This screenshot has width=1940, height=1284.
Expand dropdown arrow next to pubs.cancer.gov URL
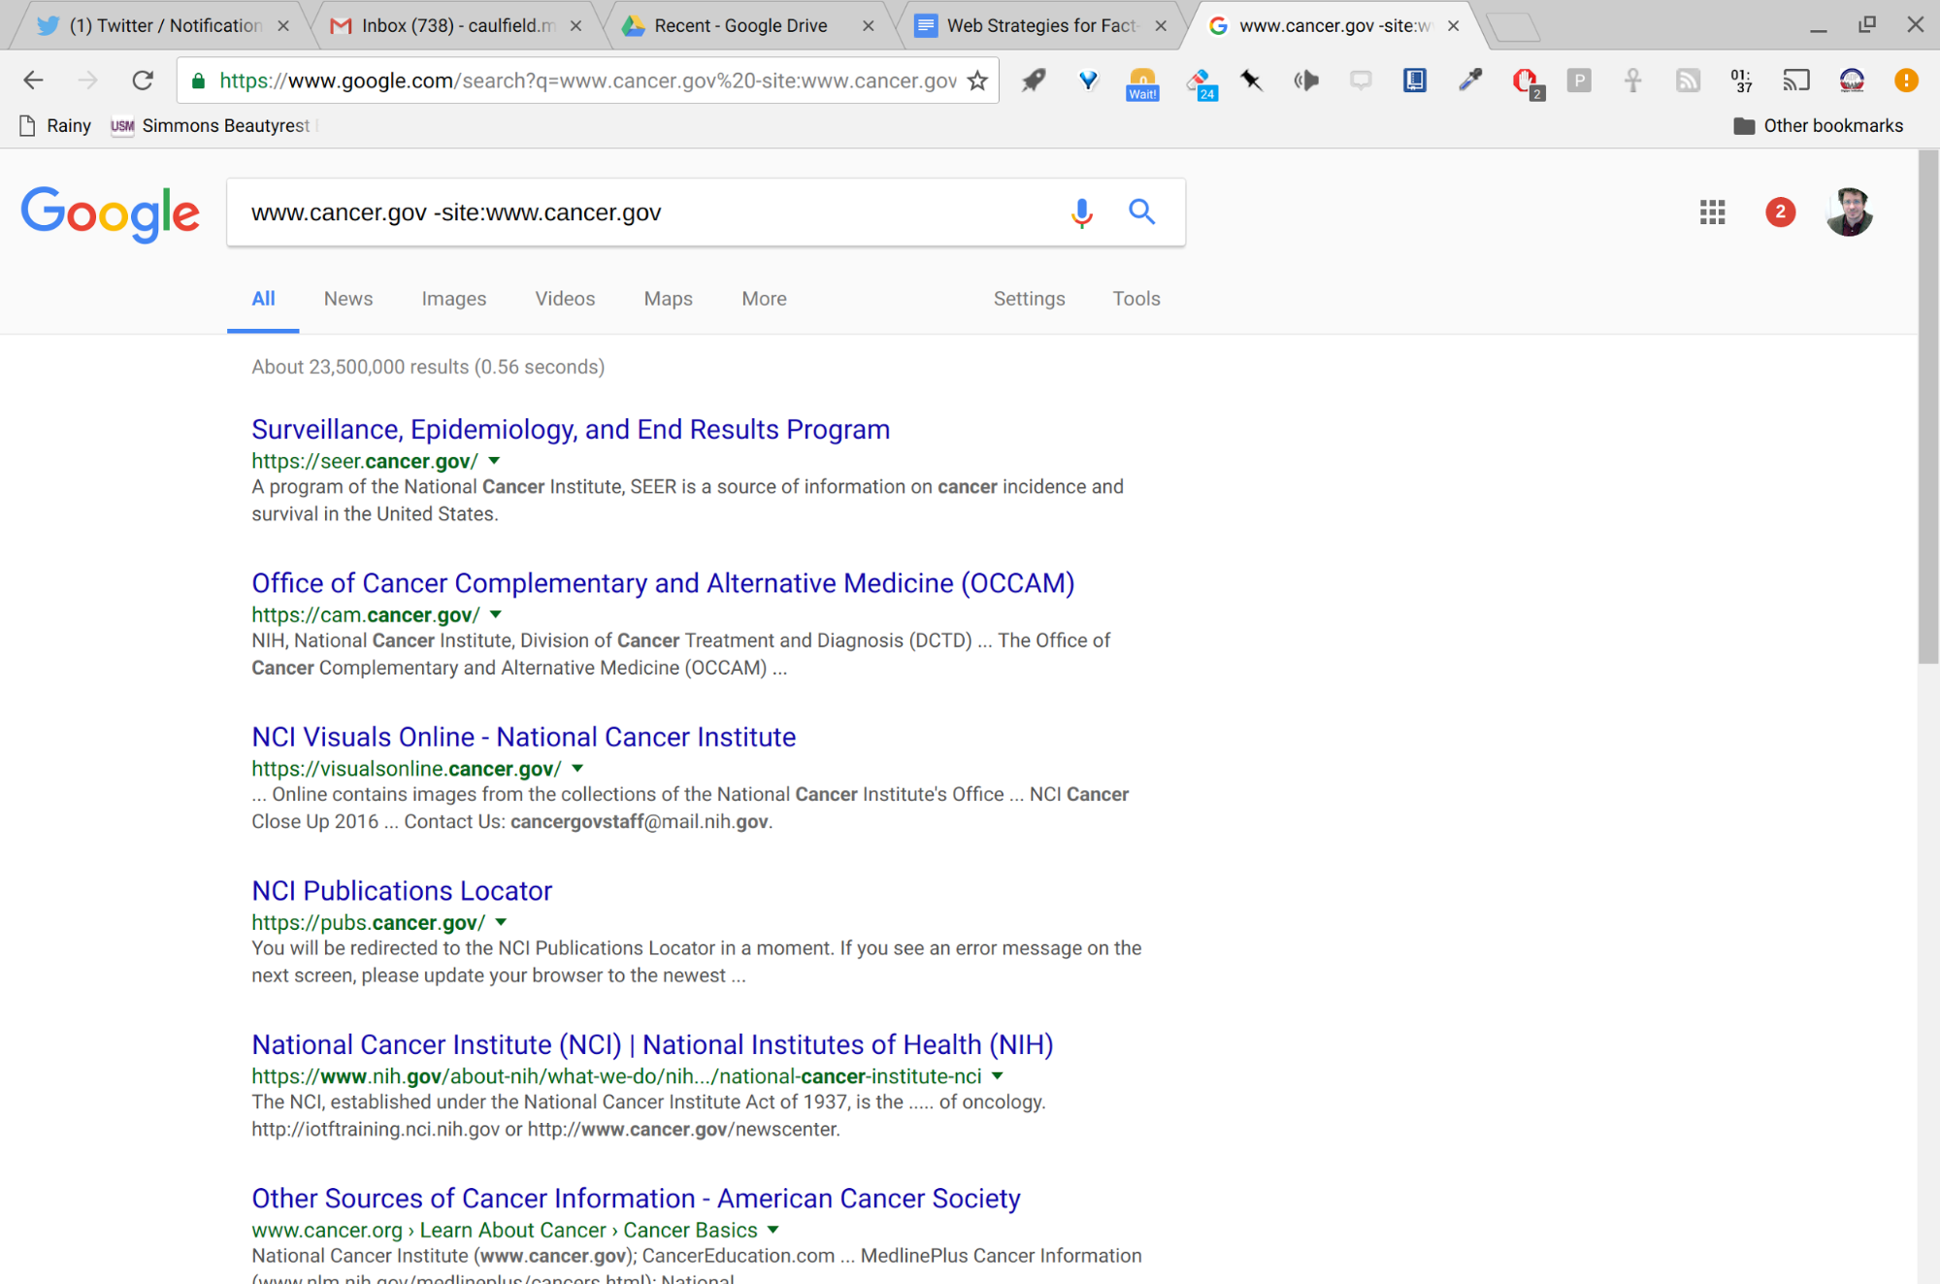tap(501, 922)
